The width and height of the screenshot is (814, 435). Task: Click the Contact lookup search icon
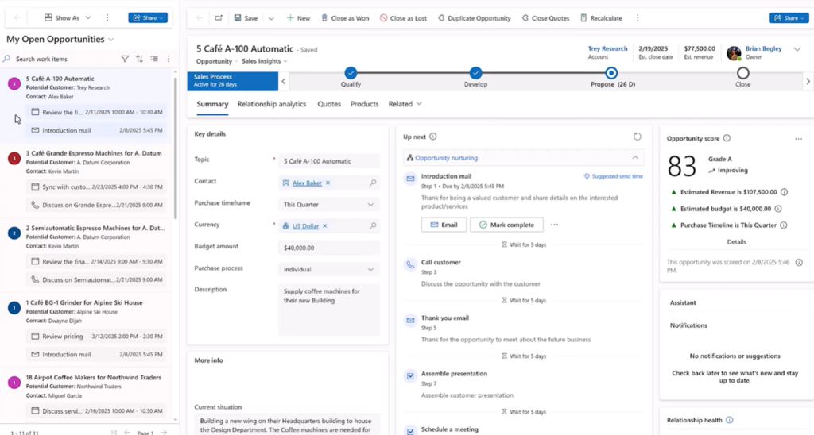[373, 183]
